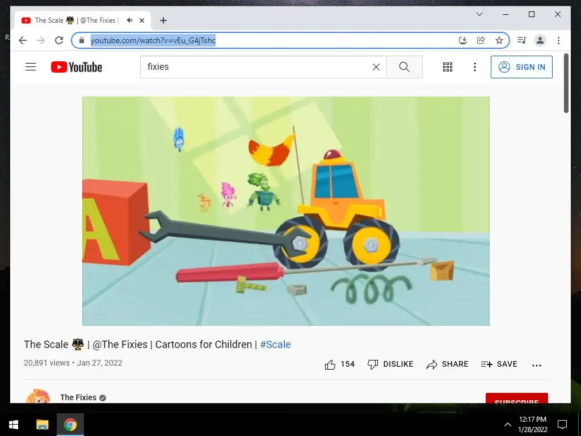Show hidden system tray icons
The height and width of the screenshot is (436, 581).
[x=508, y=425]
